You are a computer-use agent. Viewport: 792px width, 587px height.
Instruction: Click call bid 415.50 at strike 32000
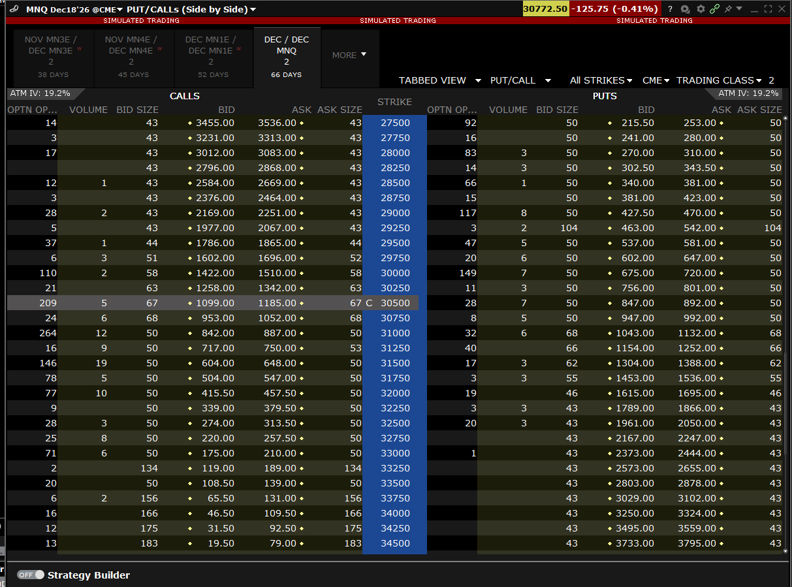[219, 393]
